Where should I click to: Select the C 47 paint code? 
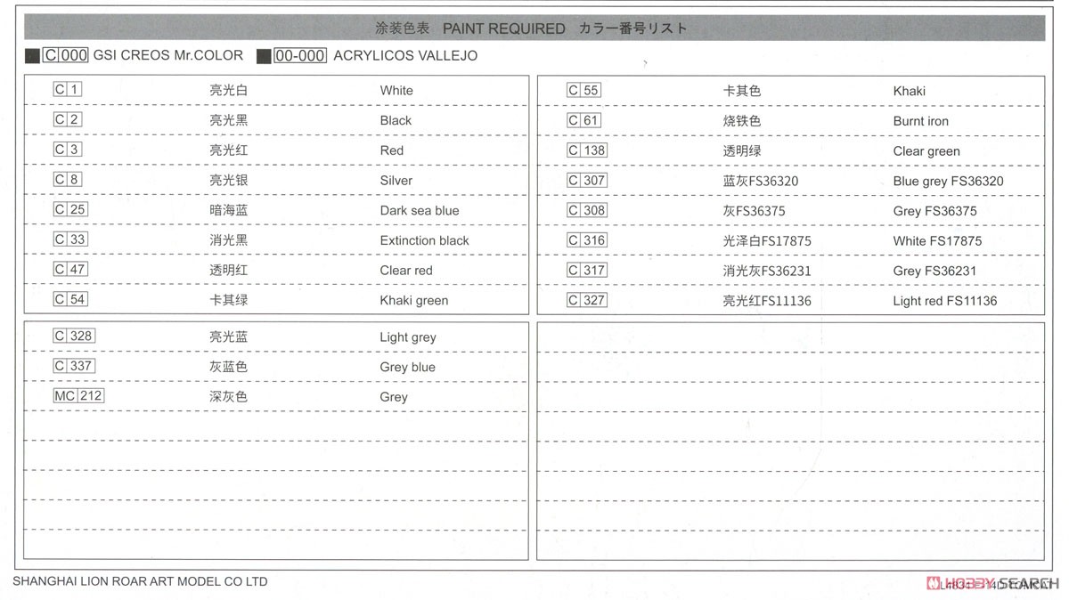70,270
